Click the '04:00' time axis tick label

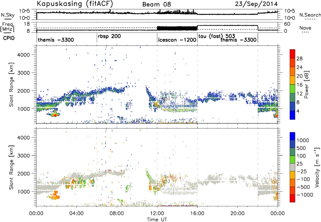click(x=77, y=214)
